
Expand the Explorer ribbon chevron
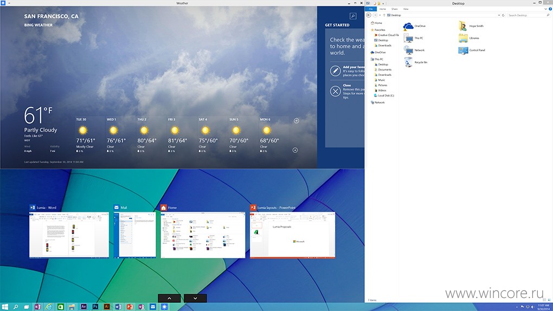[546, 9]
